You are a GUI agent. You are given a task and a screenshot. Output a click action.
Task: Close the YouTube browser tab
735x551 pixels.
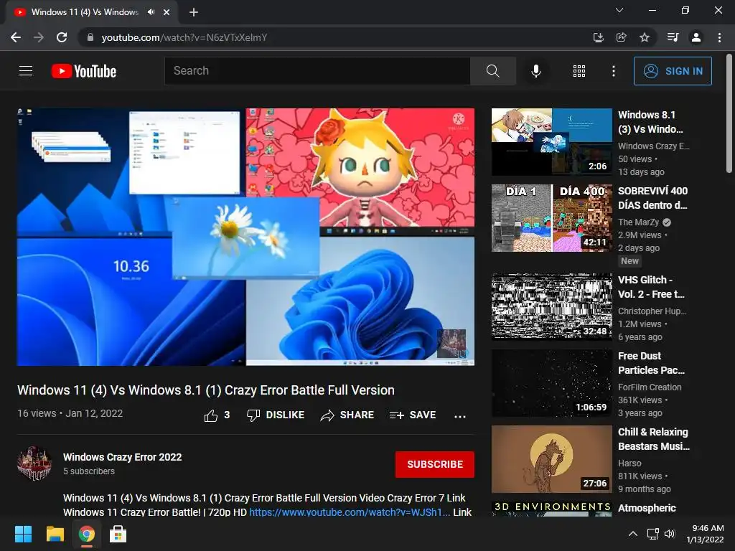coord(167,12)
